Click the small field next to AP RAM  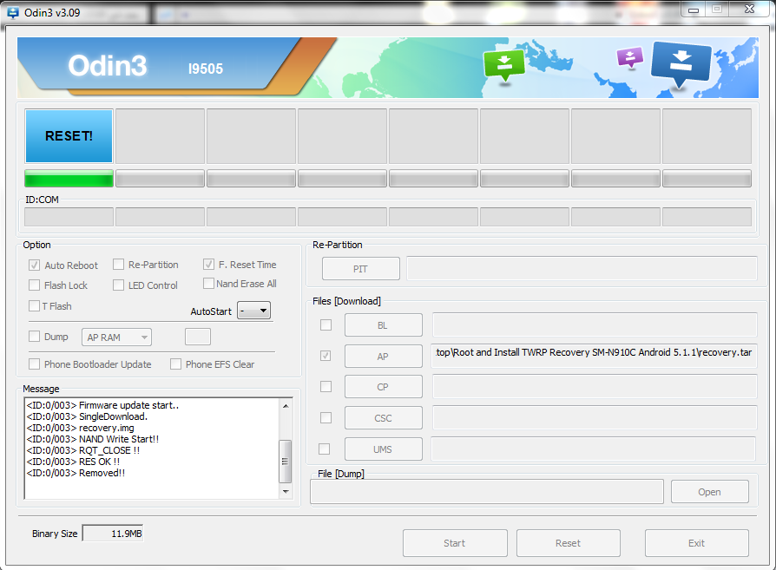[198, 337]
